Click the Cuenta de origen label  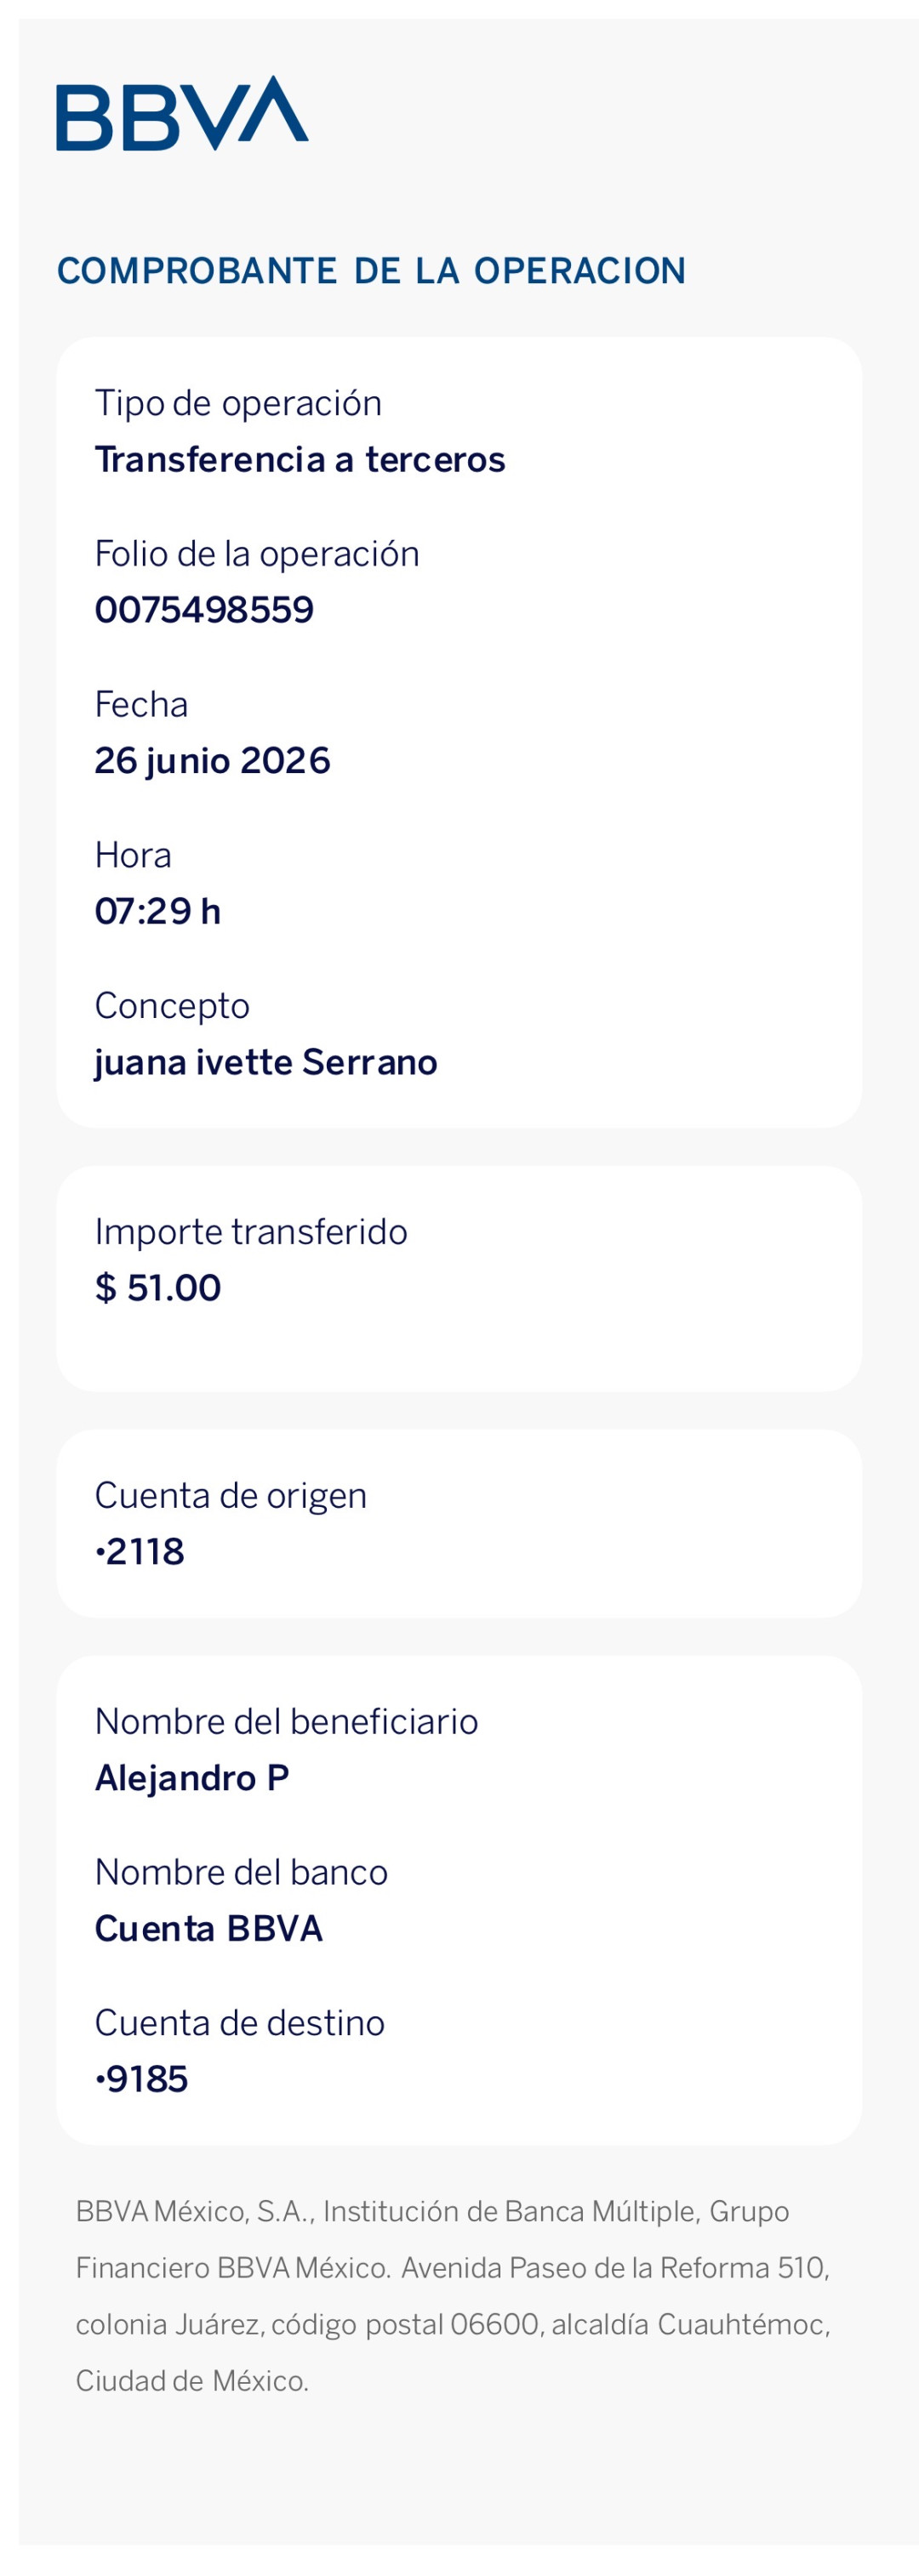231,1496
